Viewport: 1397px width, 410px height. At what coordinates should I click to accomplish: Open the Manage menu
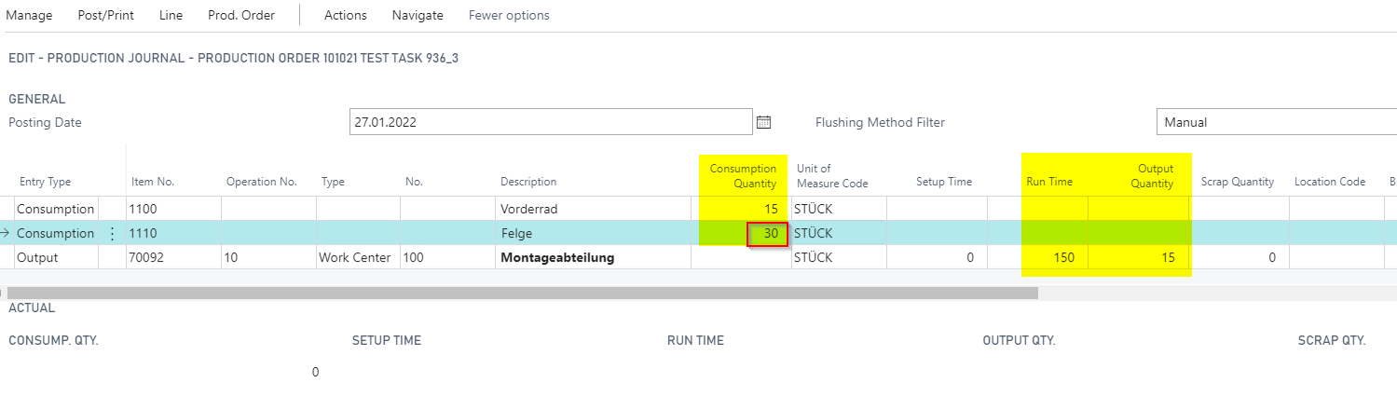[29, 15]
